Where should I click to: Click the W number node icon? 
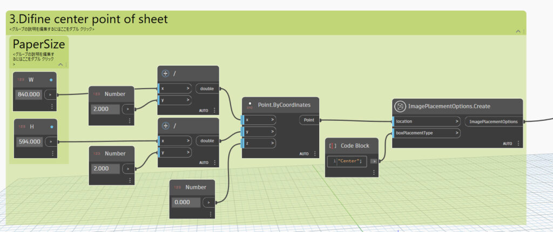[x=21, y=80]
